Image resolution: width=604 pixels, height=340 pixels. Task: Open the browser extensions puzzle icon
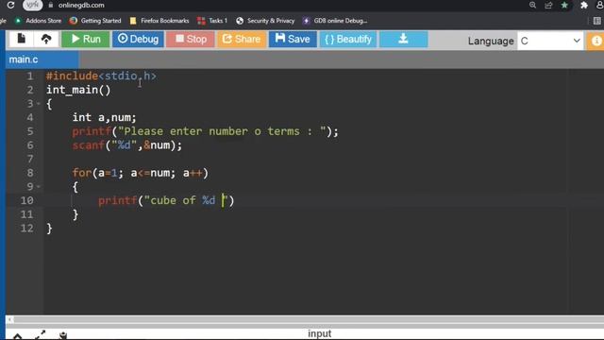584,5
